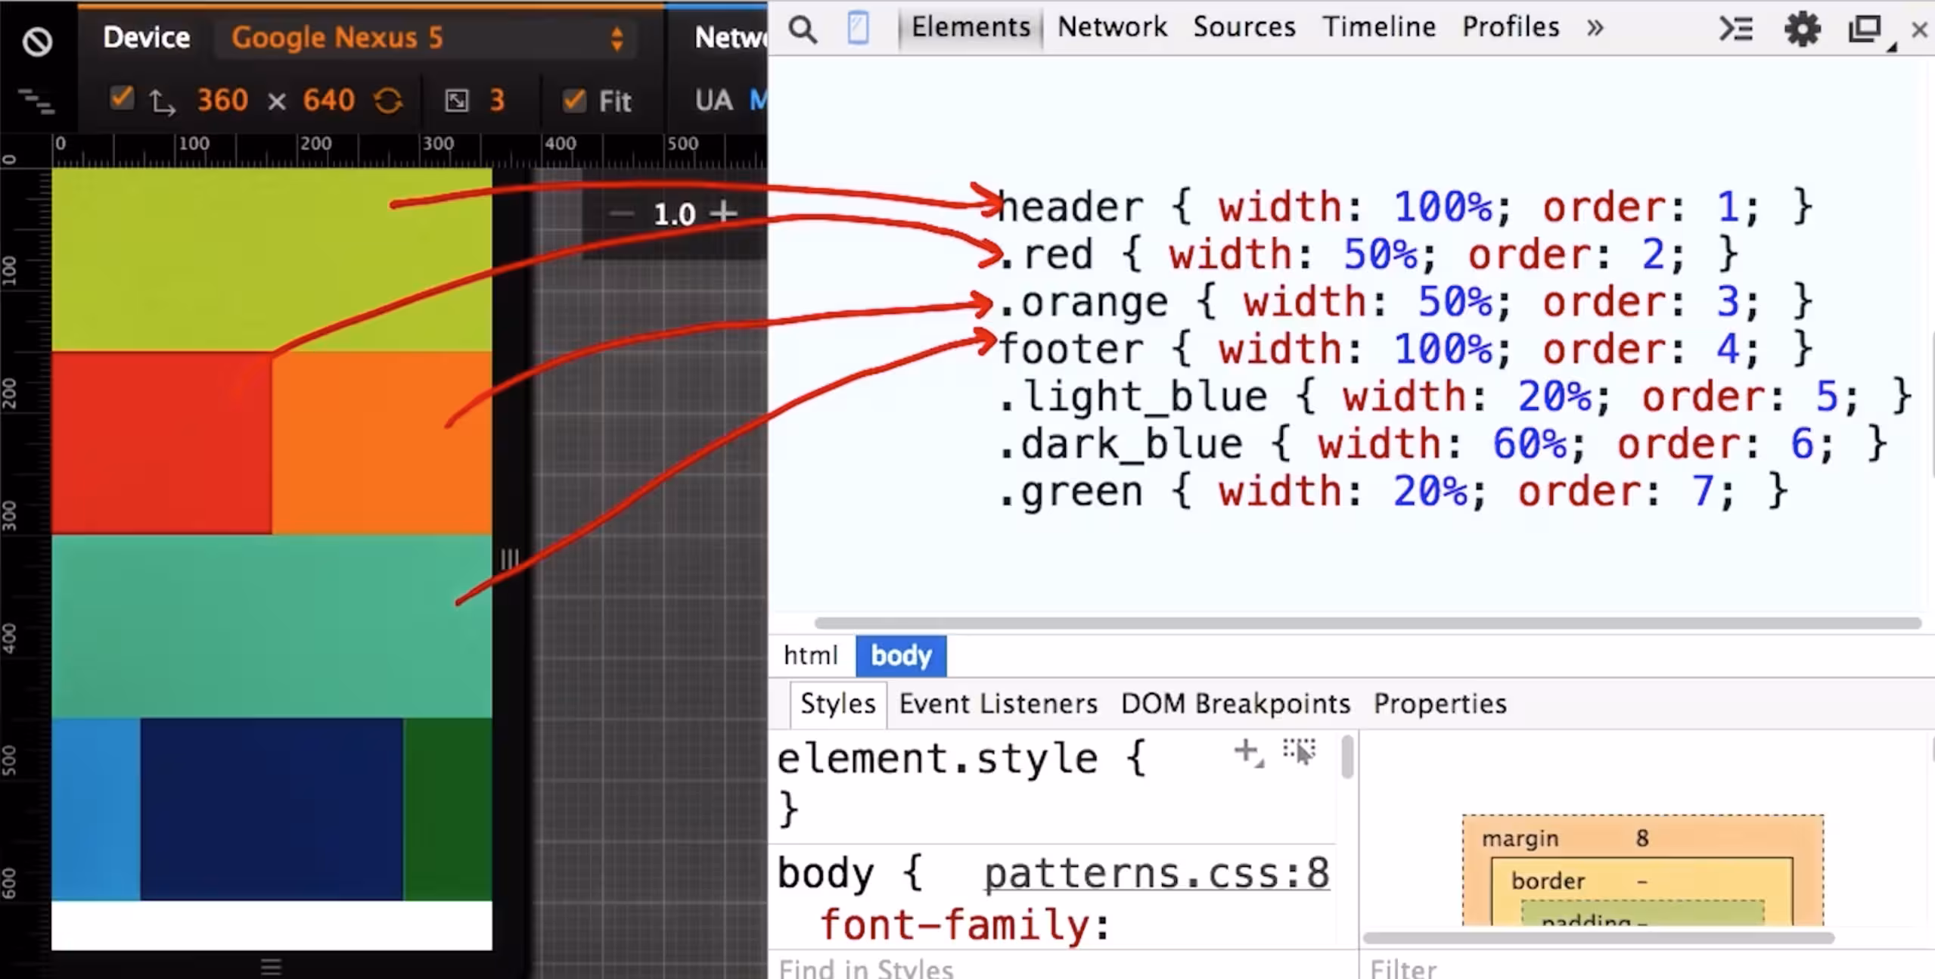Open the Event Listeners pane tab

tap(998, 704)
